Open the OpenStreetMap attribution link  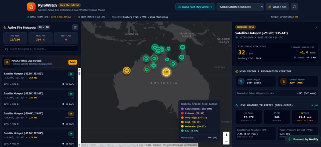(127, 145)
